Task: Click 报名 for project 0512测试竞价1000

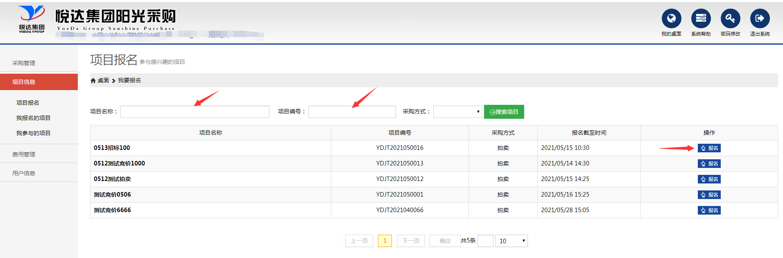Action: (x=709, y=164)
